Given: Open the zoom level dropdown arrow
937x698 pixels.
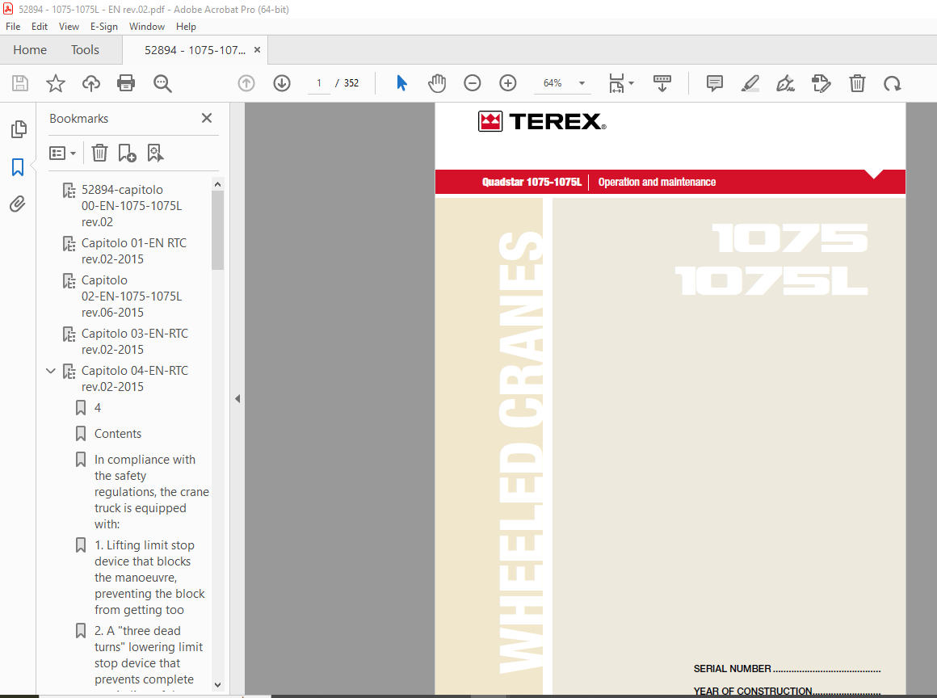Looking at the screenshot, I should 582,83.
